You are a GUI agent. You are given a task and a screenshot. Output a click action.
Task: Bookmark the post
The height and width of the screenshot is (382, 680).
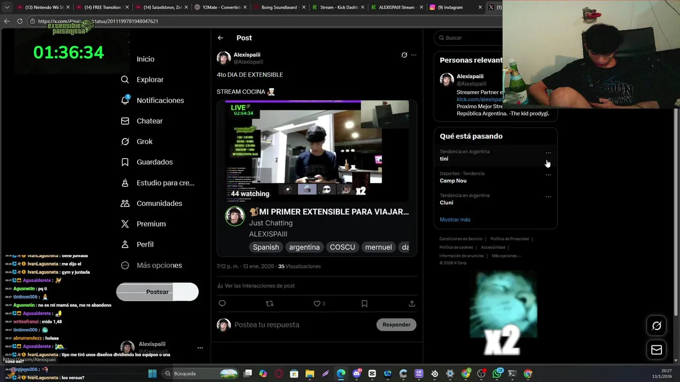[364, 303]
